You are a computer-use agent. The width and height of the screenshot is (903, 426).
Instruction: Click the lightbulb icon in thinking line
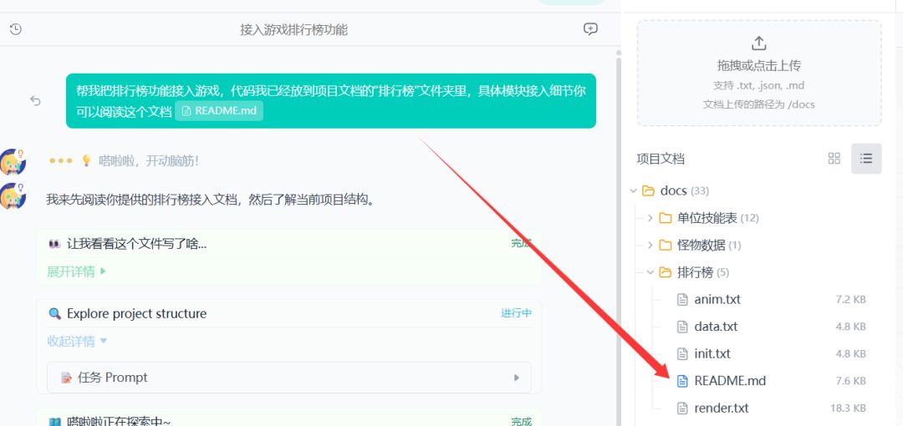[x=86, y=160]
